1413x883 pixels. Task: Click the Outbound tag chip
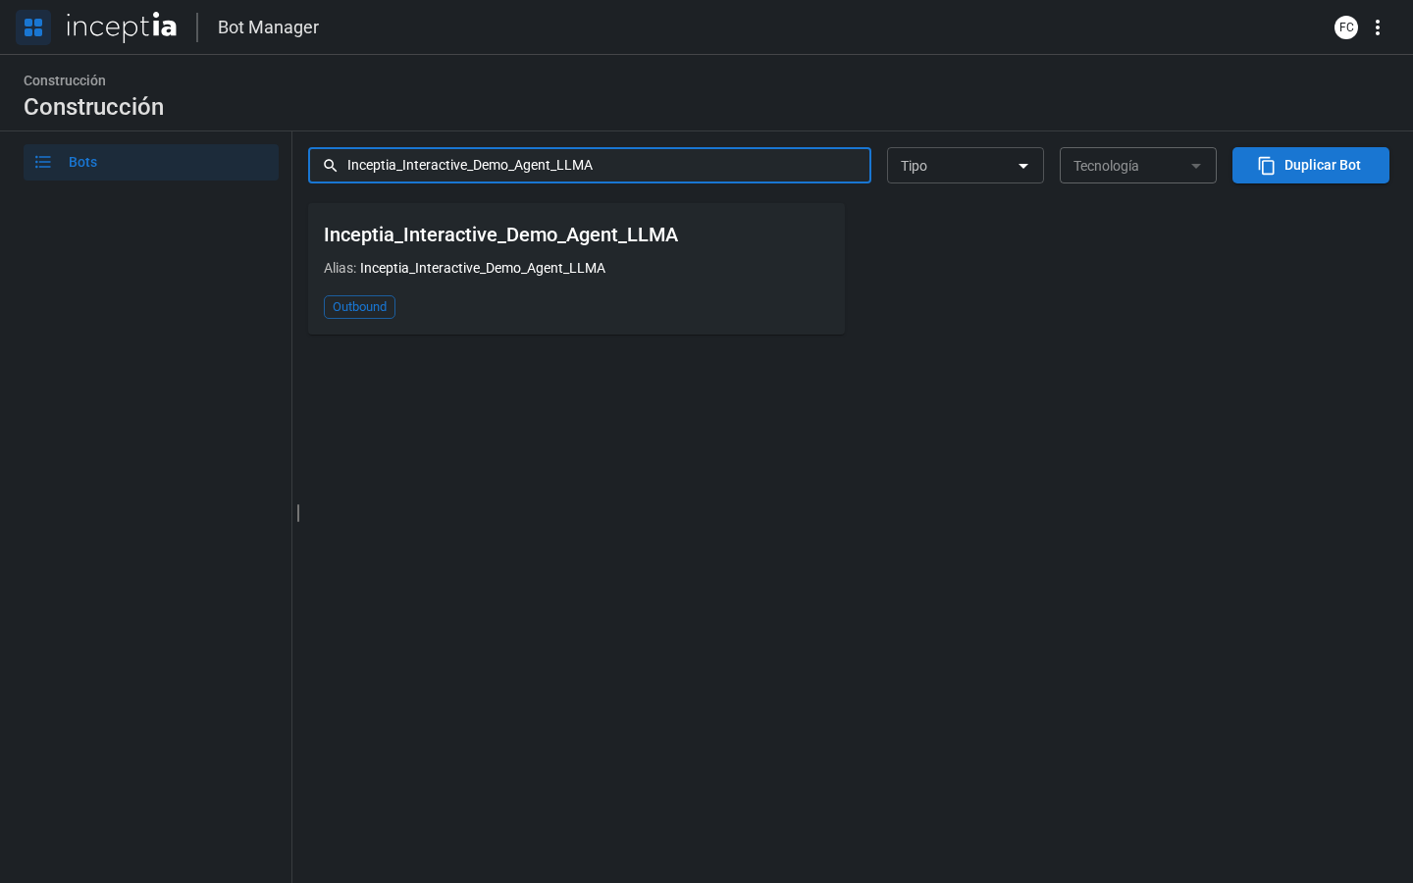(x=359, y=307)
